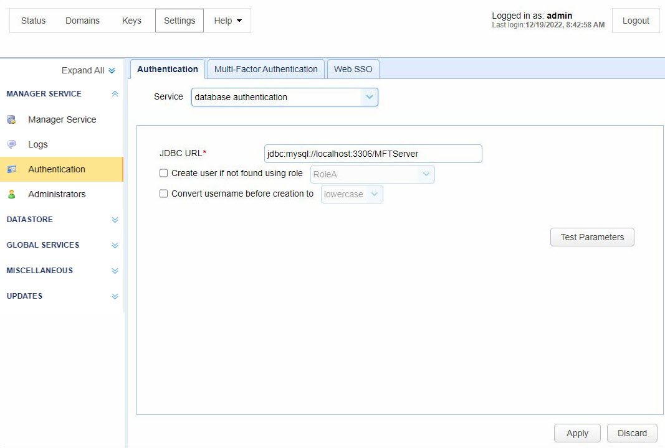Click the Administrators user icon
The height and width of the screenshot is (448, 665).
click(x=12, y=194)
